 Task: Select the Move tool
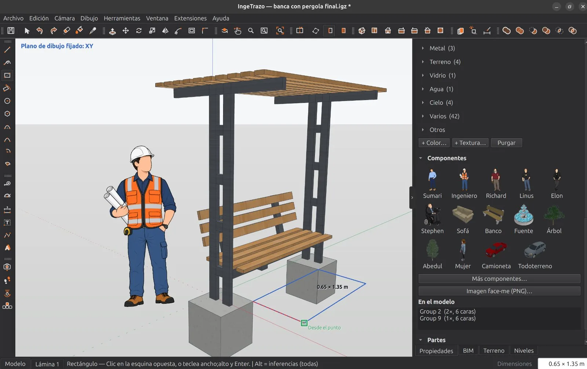[x=125, y=31]
